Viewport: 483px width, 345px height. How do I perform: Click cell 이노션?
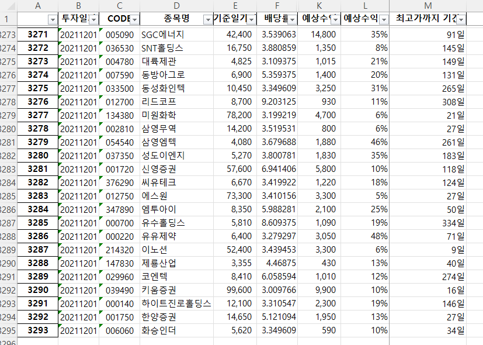coord(176,250)
